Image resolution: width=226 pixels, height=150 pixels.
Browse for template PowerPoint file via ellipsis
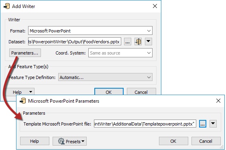click(202, 124)
